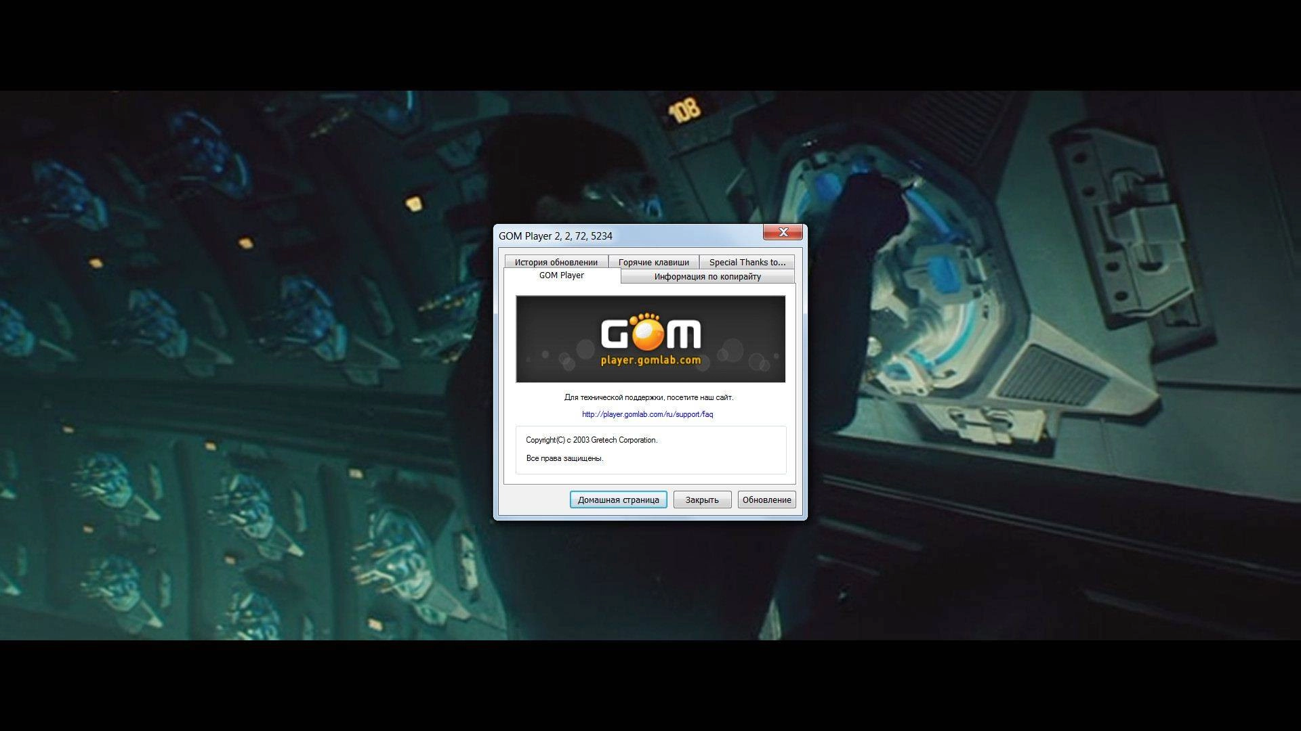Open the Special Thanks to... tab
The width and height of the screenshot is (1301, 731).
[x=747, y=262]
